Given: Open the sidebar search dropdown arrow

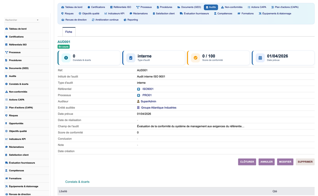Looking at the screenshot, I should coord(38,20).
